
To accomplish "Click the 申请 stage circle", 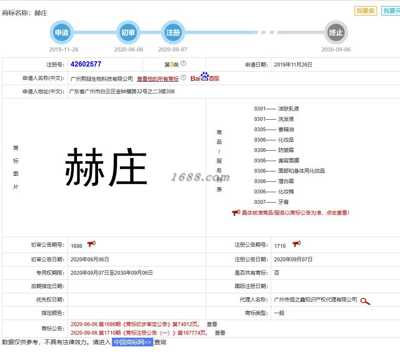I will click(62, 32).
